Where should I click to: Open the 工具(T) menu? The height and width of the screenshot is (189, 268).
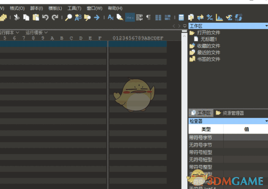(74, 8)
